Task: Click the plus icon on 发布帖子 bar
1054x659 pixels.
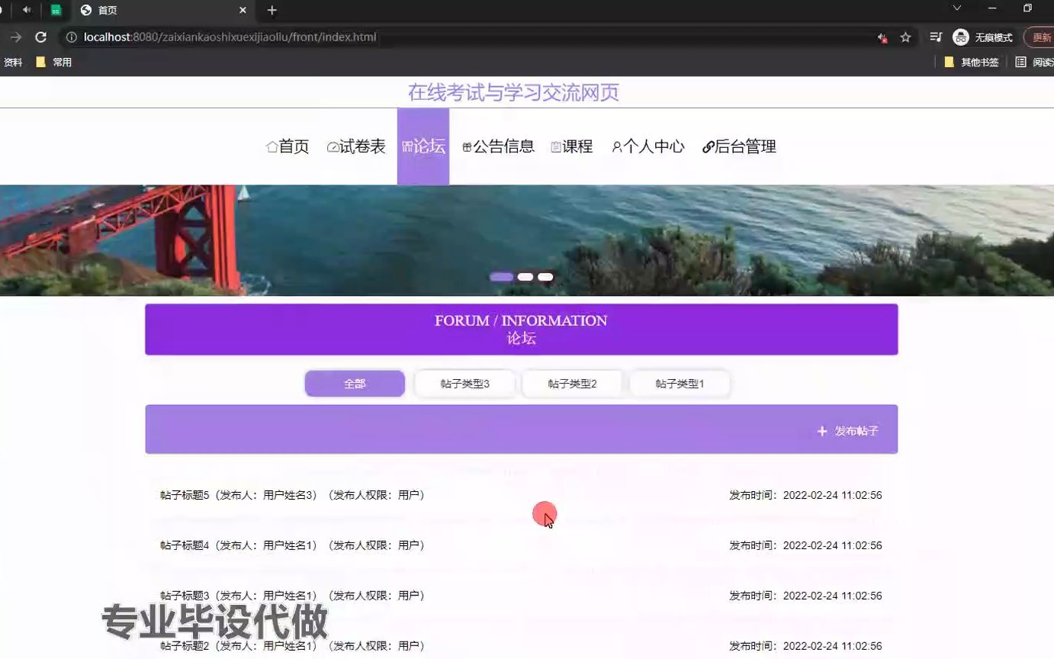Action: click(821, 431)
